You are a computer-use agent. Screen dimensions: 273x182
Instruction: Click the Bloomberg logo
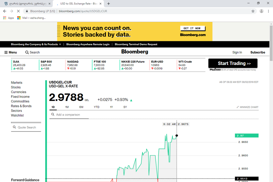[135, 52]
